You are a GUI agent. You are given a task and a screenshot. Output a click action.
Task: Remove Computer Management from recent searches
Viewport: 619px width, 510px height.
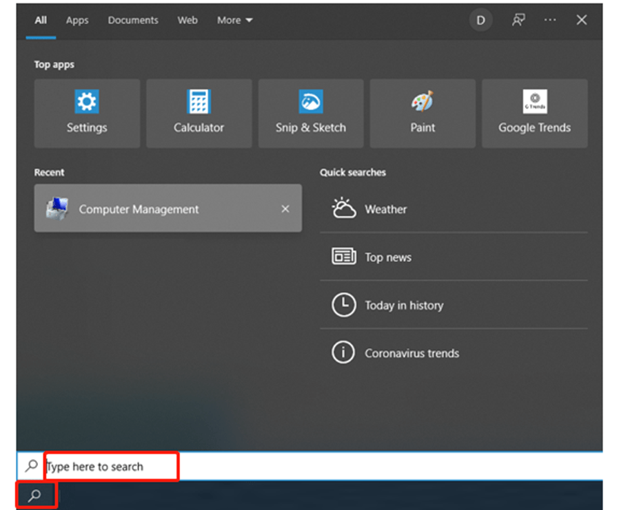tap(285, 209)
